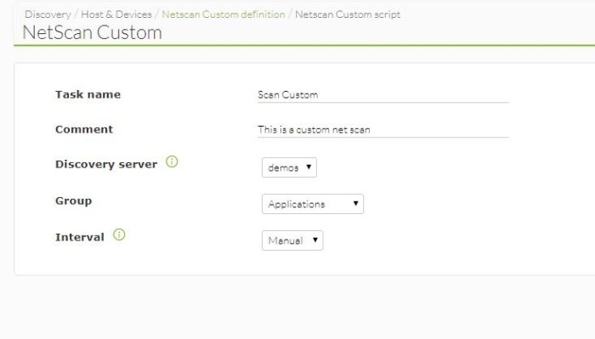Click the Comment label
The image size is (595, 339).
[84, 129]
